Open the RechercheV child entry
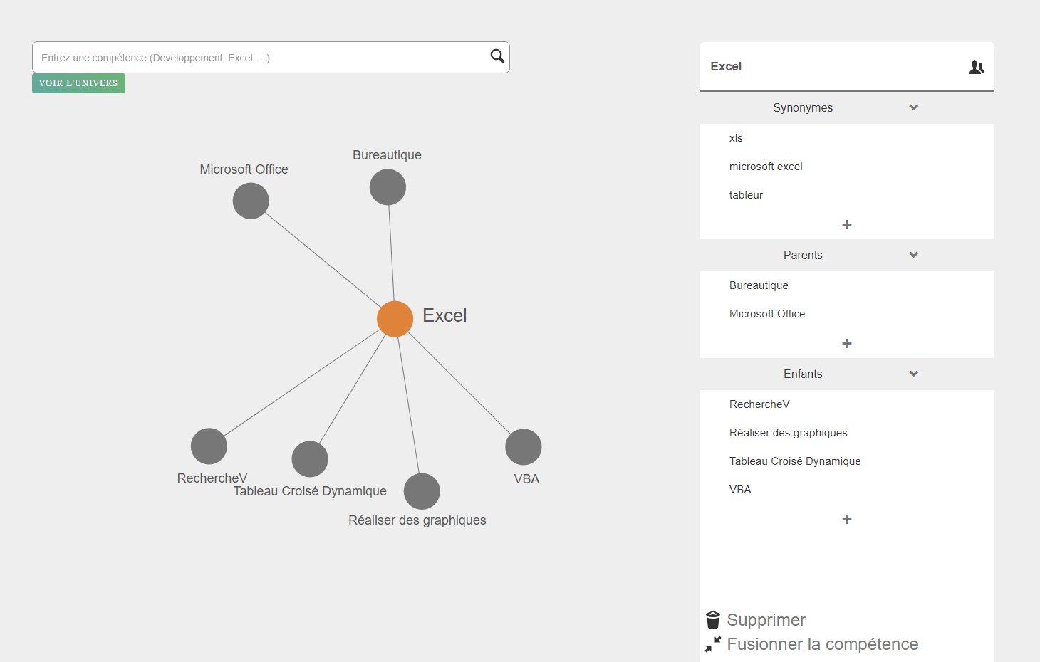Image resolution: width=1040 pixels, height=662 pixels. pyautogui.click(x=759, y=404)
